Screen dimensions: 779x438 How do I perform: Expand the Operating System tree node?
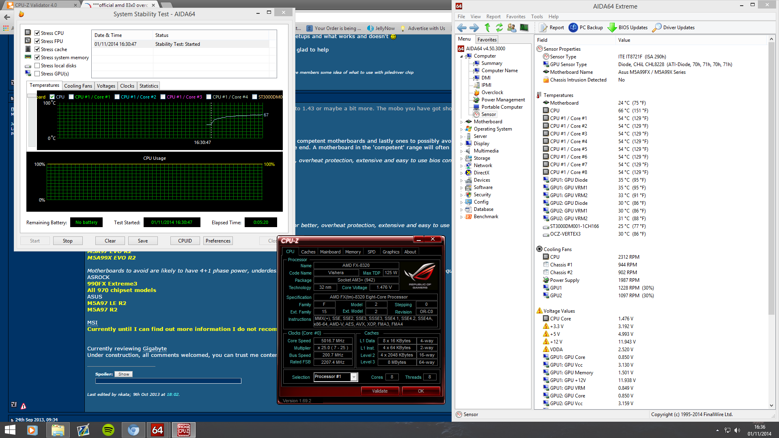[462, 129]
